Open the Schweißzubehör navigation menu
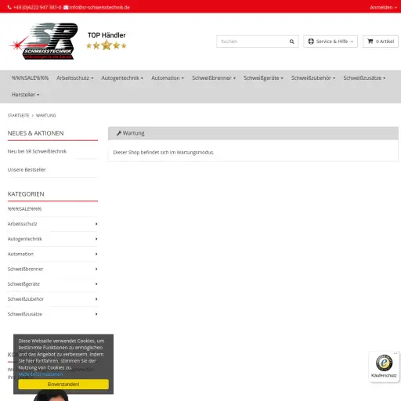 pos(313,78)
